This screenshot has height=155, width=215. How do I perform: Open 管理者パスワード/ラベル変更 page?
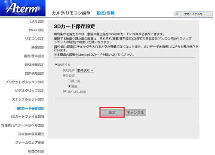[x=23, y=125]
